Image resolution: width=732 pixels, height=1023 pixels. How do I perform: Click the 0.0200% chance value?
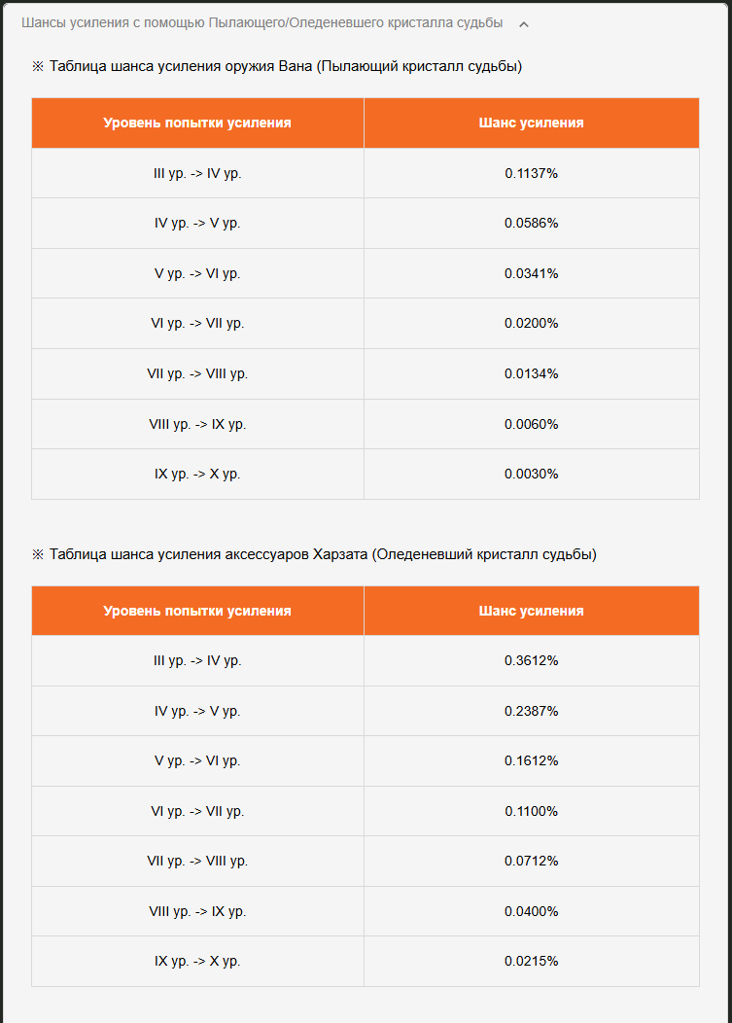pos(531,323)
